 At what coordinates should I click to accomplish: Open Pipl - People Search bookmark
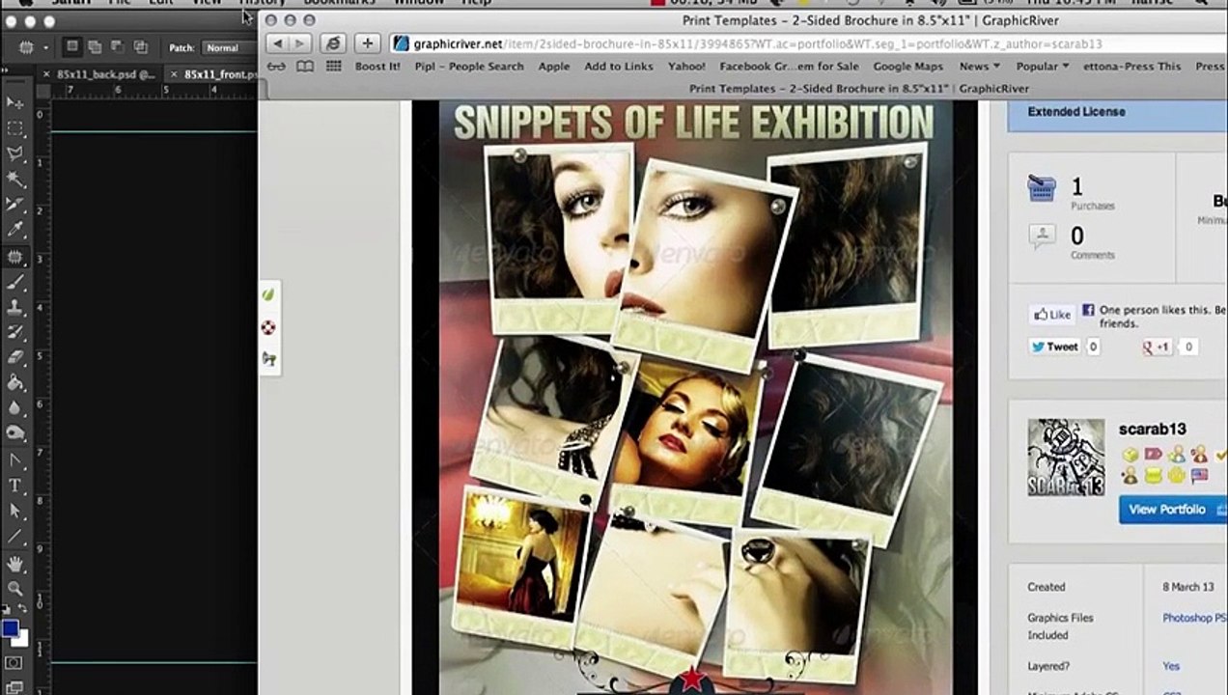point(469,67)
